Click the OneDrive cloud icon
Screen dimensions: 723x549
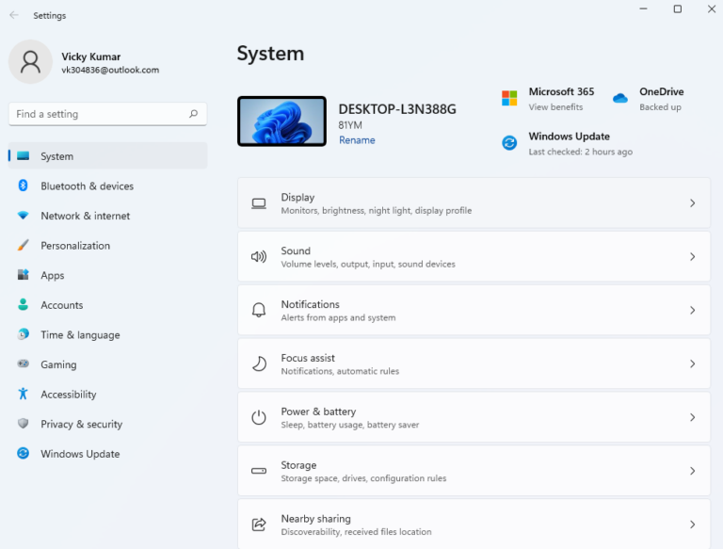[x=619, y=98]
